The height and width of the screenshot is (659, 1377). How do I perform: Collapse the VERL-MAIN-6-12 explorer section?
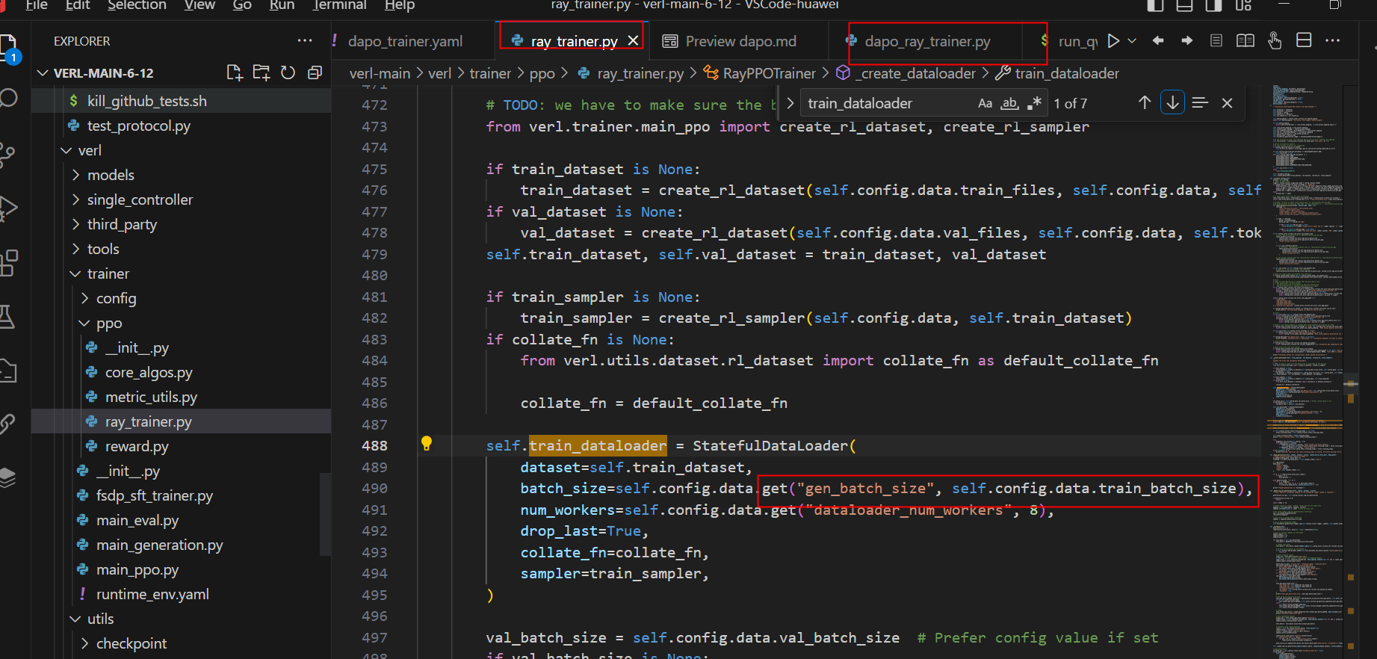click(42, 73)
